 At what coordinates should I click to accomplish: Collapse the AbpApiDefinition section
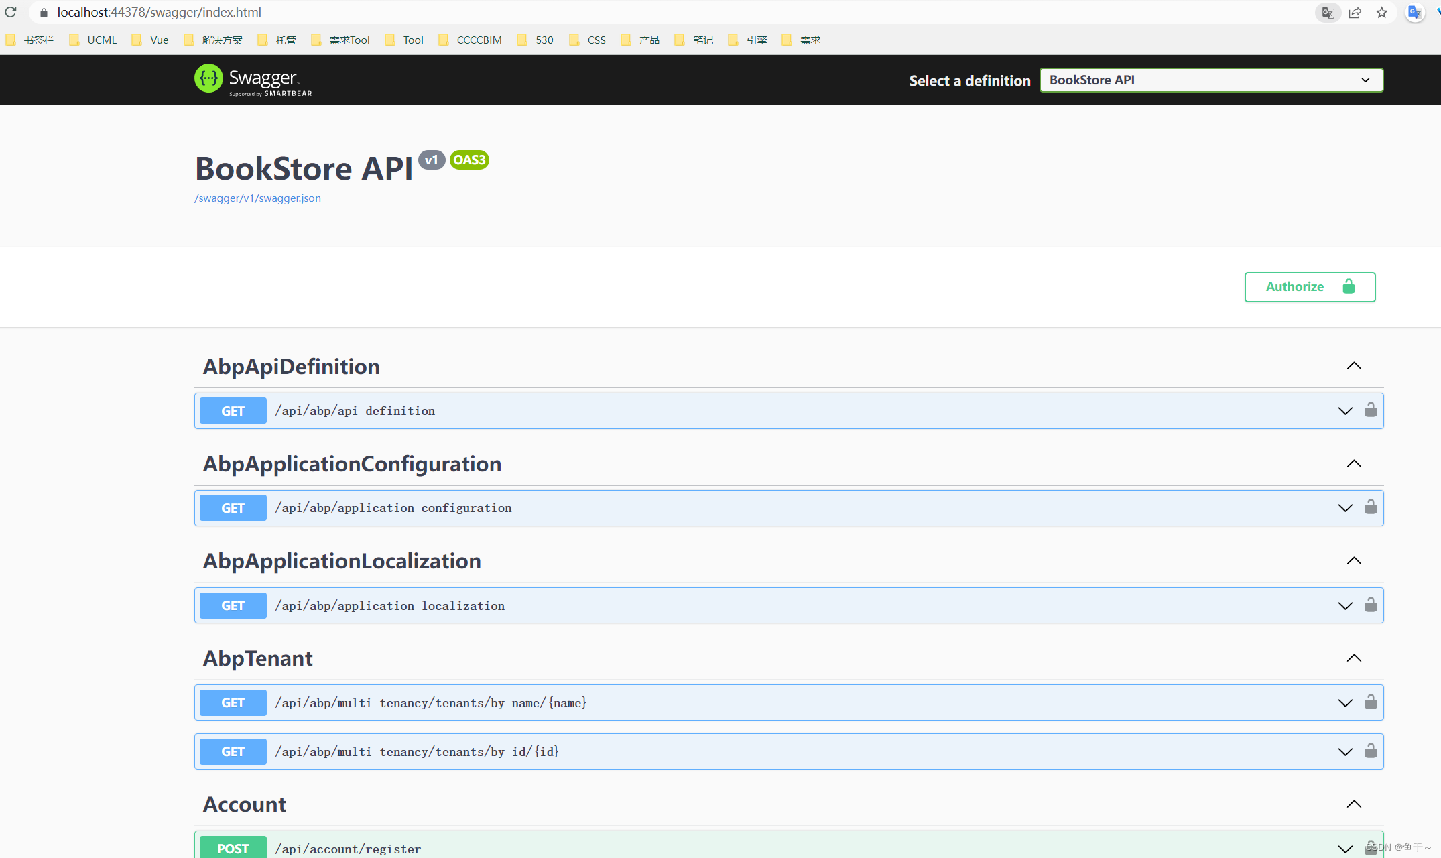tap(1353, 366)
